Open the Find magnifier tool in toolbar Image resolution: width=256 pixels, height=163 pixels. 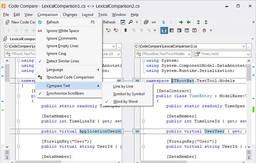coord(130,22)
